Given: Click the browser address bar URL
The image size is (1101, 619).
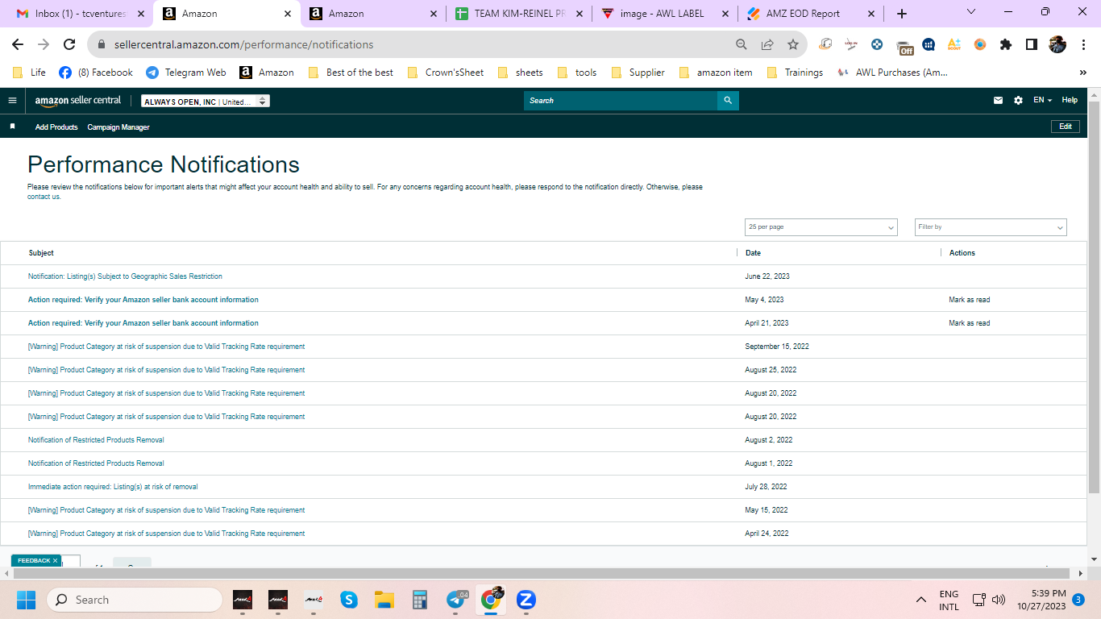Looking at the screenshot, I should (x=244, y=44).
